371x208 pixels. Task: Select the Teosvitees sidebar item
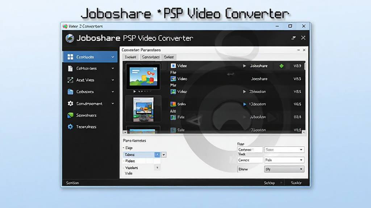tap(90, 127)
